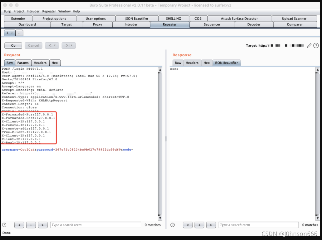Open the CO2 tab
The image size is (322, 240).
(x=198, y=18)
